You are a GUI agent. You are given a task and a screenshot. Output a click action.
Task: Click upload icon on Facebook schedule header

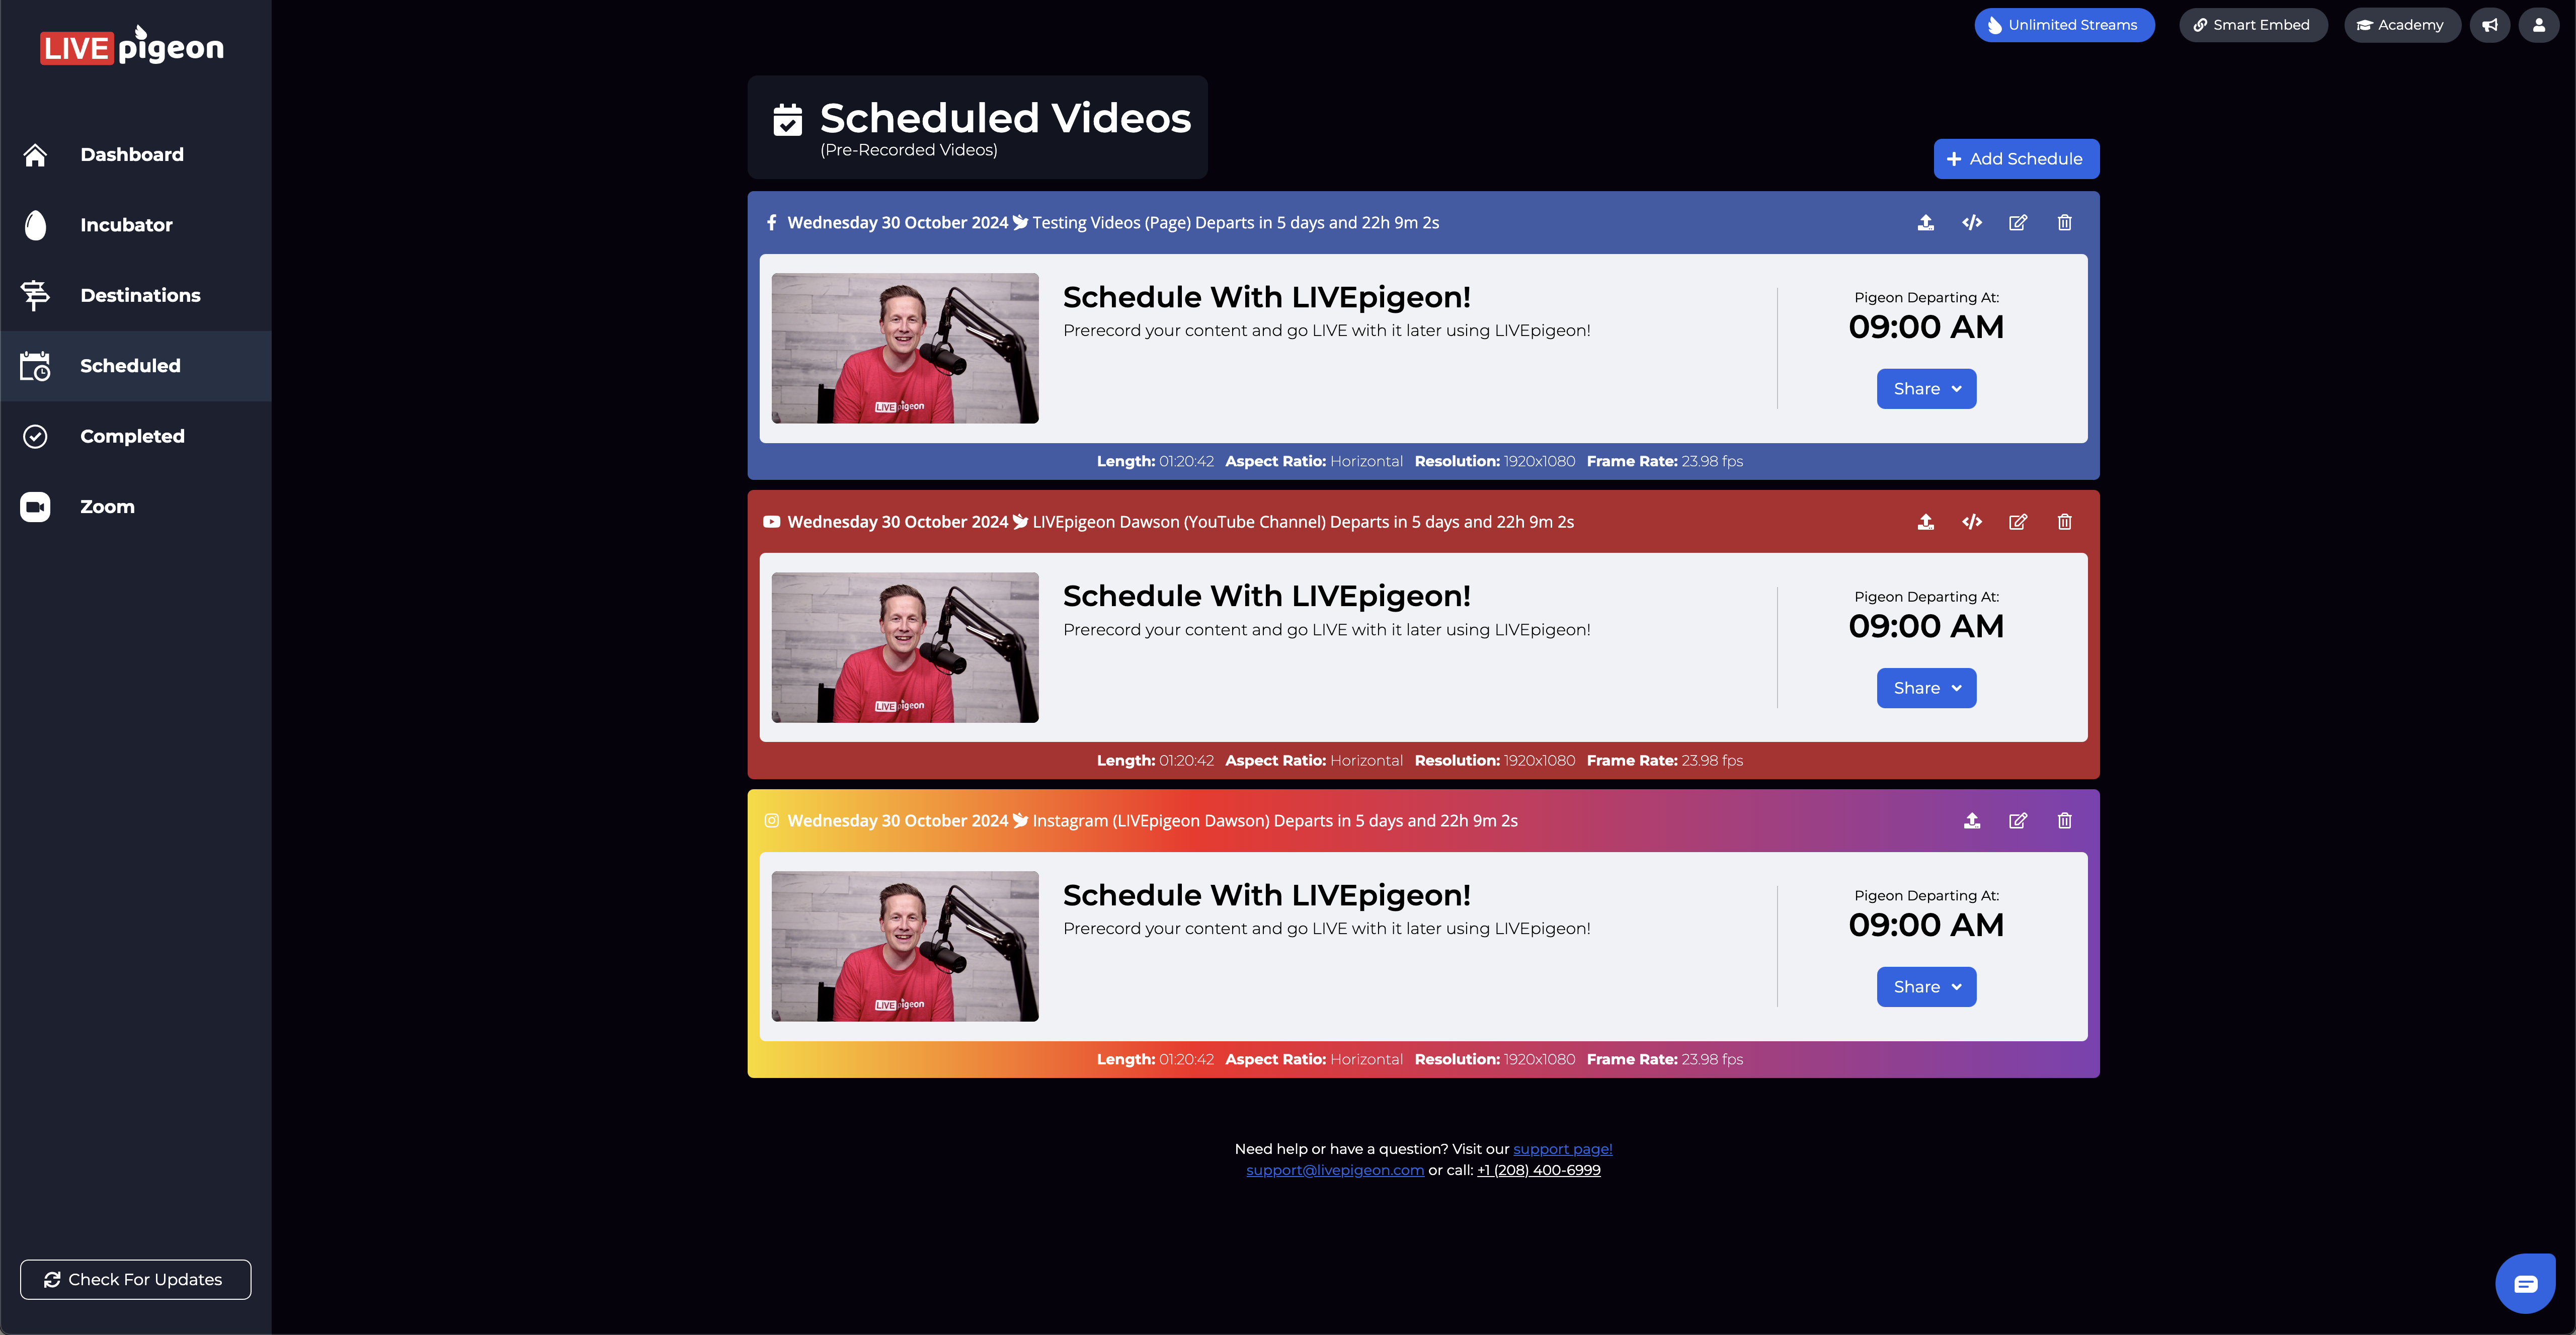1925,222
